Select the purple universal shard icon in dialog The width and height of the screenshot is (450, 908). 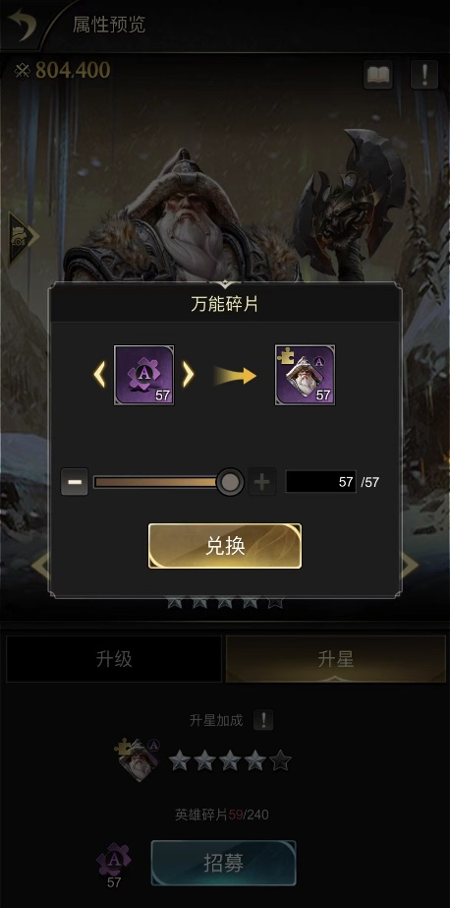144,375
